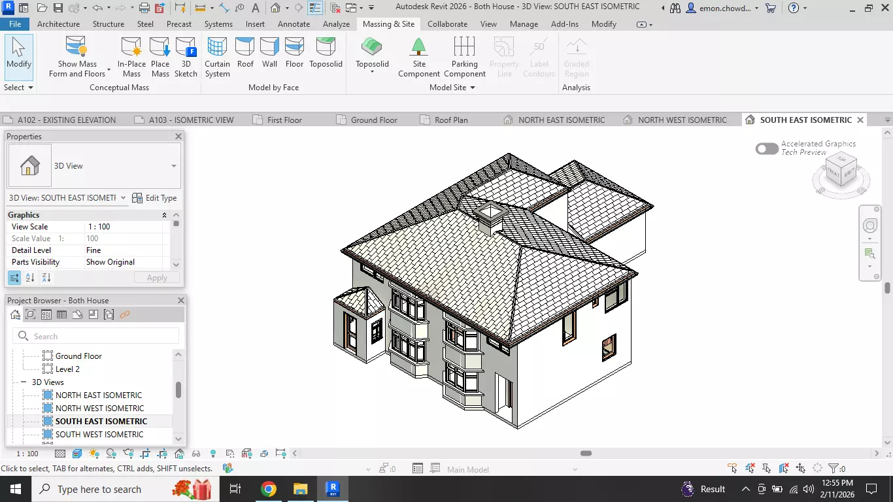Open the Default 3D View house icon
893x502 pixels.
pos(275,8)
